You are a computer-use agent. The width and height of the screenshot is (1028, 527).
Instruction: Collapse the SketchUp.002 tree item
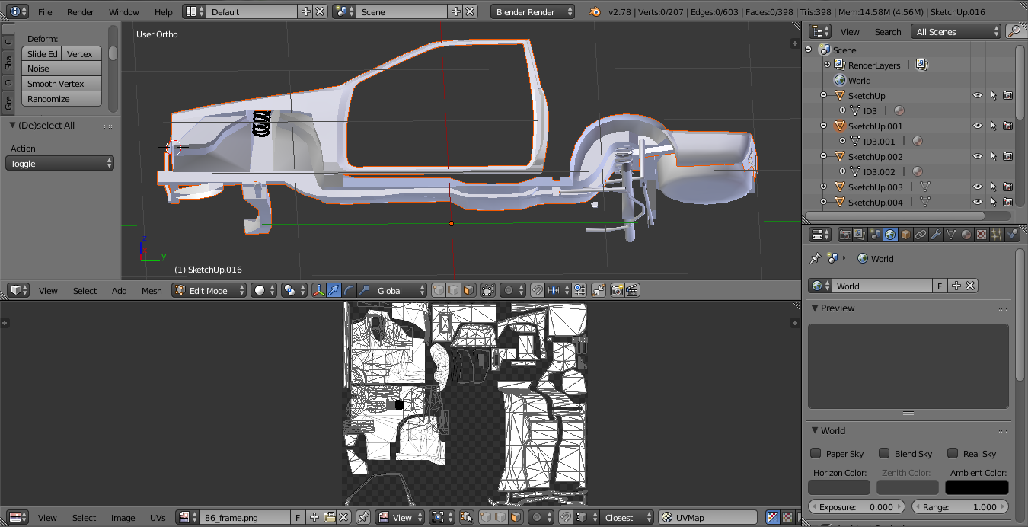click(824, 156)
